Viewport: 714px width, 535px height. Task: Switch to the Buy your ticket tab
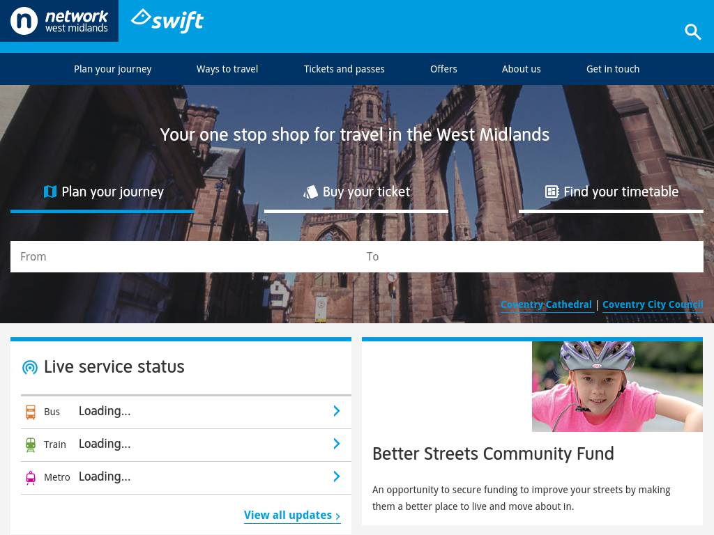pyautogui.click(x=356, y=192)
